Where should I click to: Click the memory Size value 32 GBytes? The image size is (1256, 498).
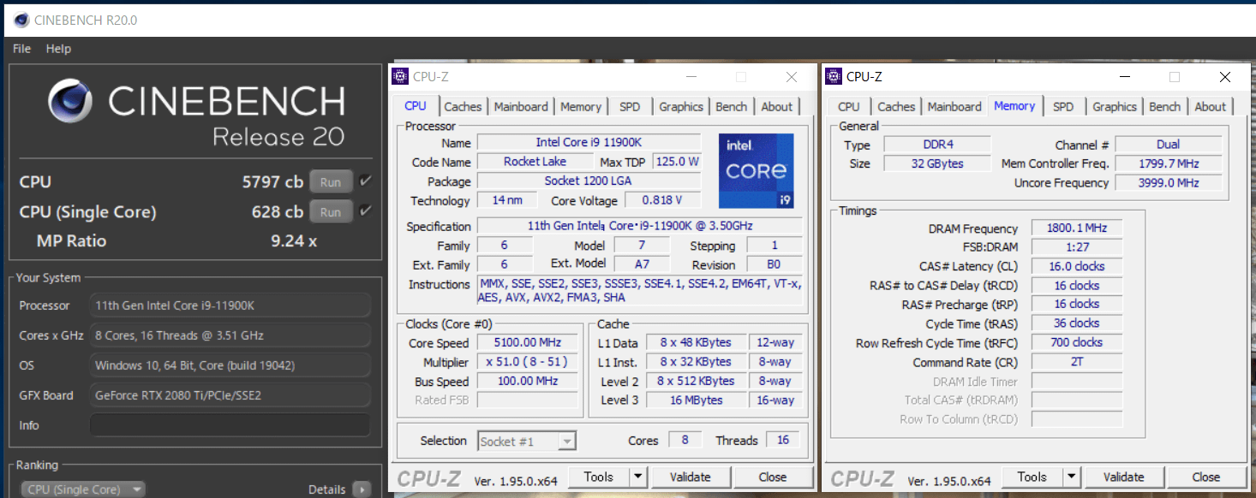pos(937,163)
